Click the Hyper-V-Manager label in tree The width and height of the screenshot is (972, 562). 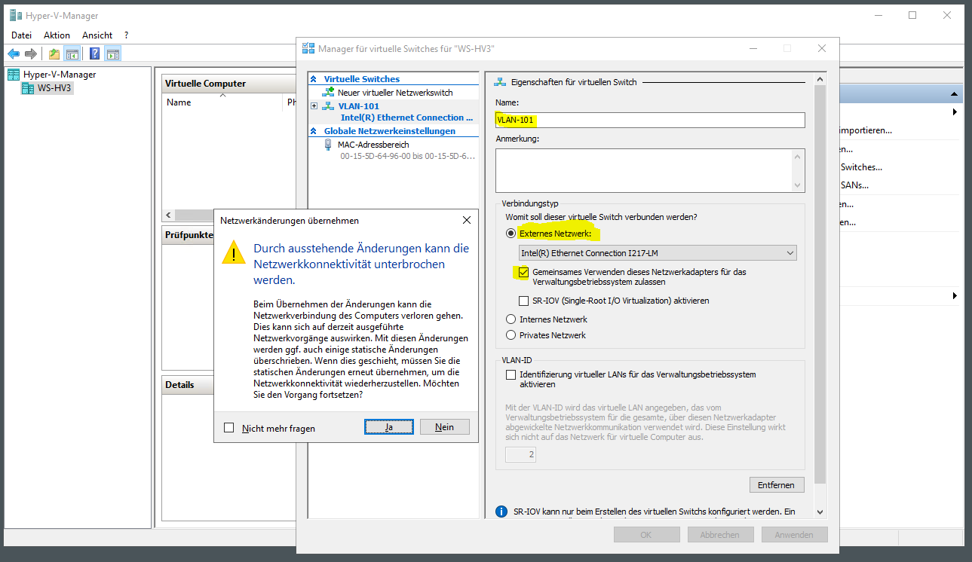60,75
